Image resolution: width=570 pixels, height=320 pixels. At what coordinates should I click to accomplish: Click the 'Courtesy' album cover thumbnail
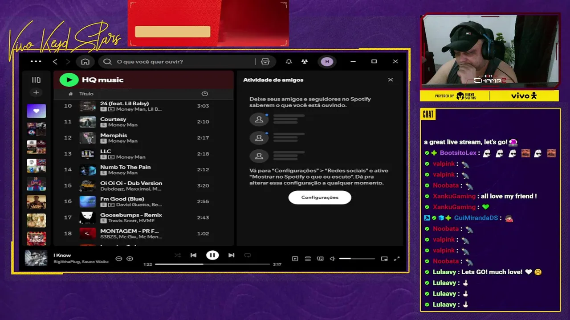point(88,122)
